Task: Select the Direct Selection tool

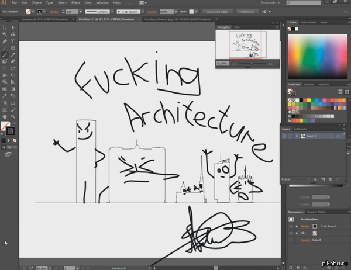Action: tap(12, 27)
